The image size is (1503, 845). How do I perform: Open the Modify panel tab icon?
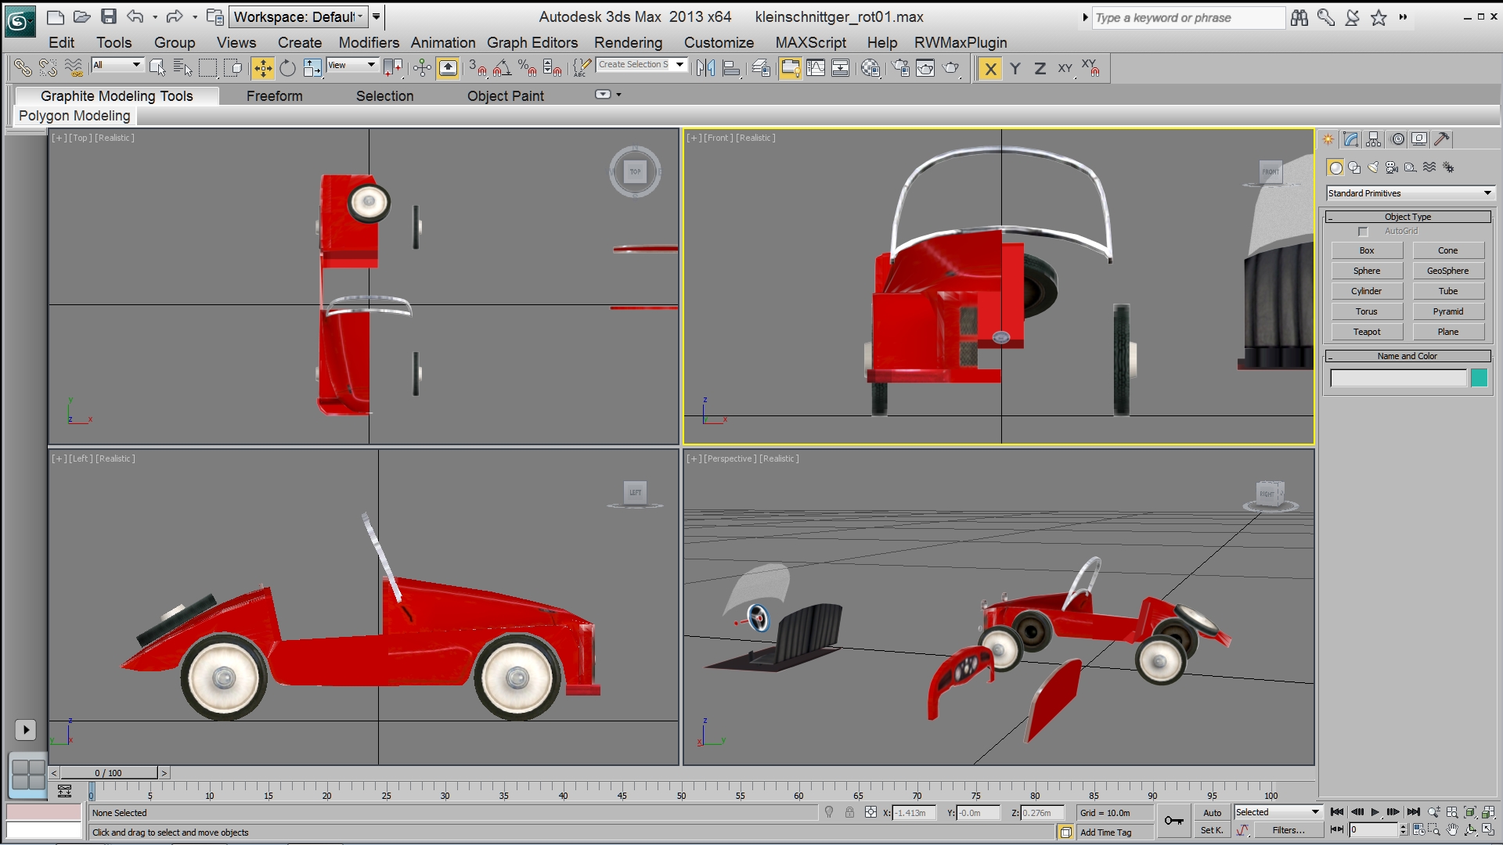click(x=1350, y=139)
